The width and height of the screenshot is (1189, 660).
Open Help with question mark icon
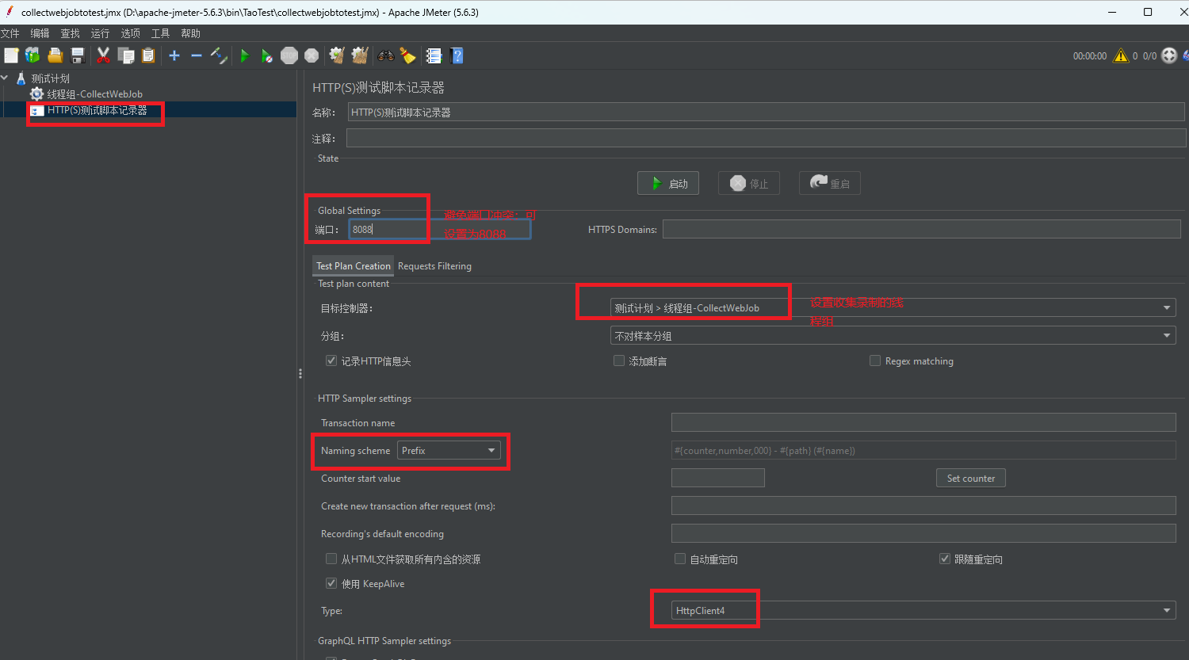pyautogui.click(x=457, y=55)
